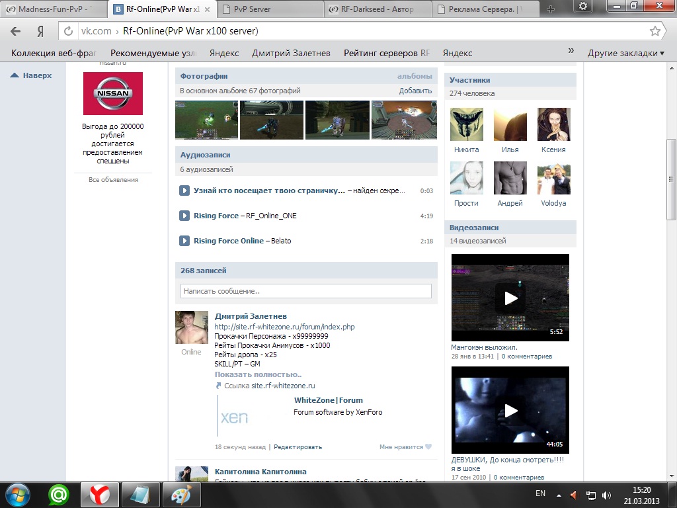Go back with the browser back arrow
The width and height of the screenshot is (677, 508).
click(x=16, y=31)
